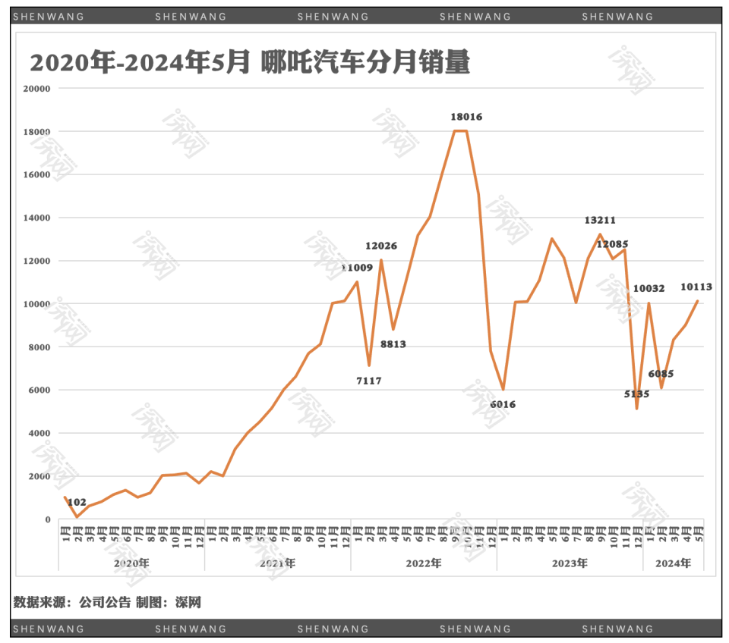Click the 10032 data label
Image resolution: width=729 pixels, height=643 pixels.
pyautogui.click(x=649, y=288)
